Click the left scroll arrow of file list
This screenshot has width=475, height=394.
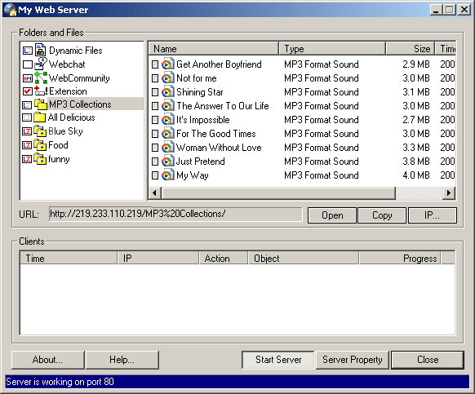(x=154, y=193)
